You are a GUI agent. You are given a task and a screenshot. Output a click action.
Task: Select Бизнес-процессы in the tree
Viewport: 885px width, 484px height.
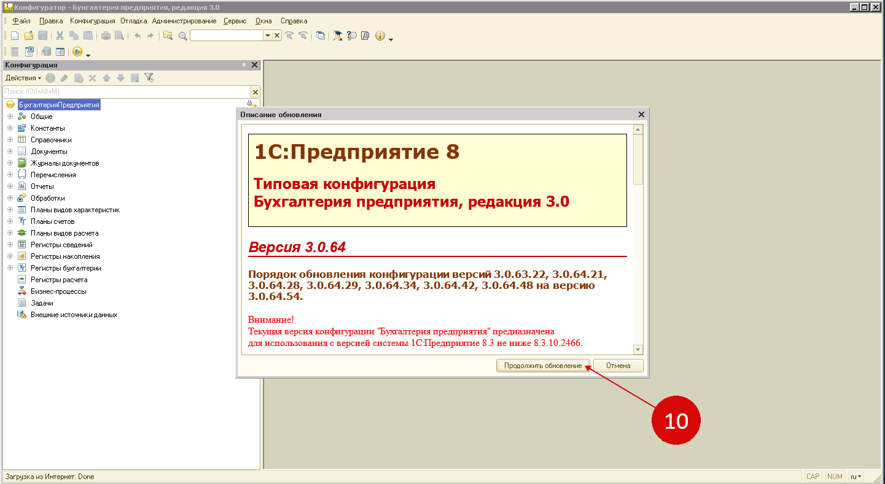coord(58,291)
